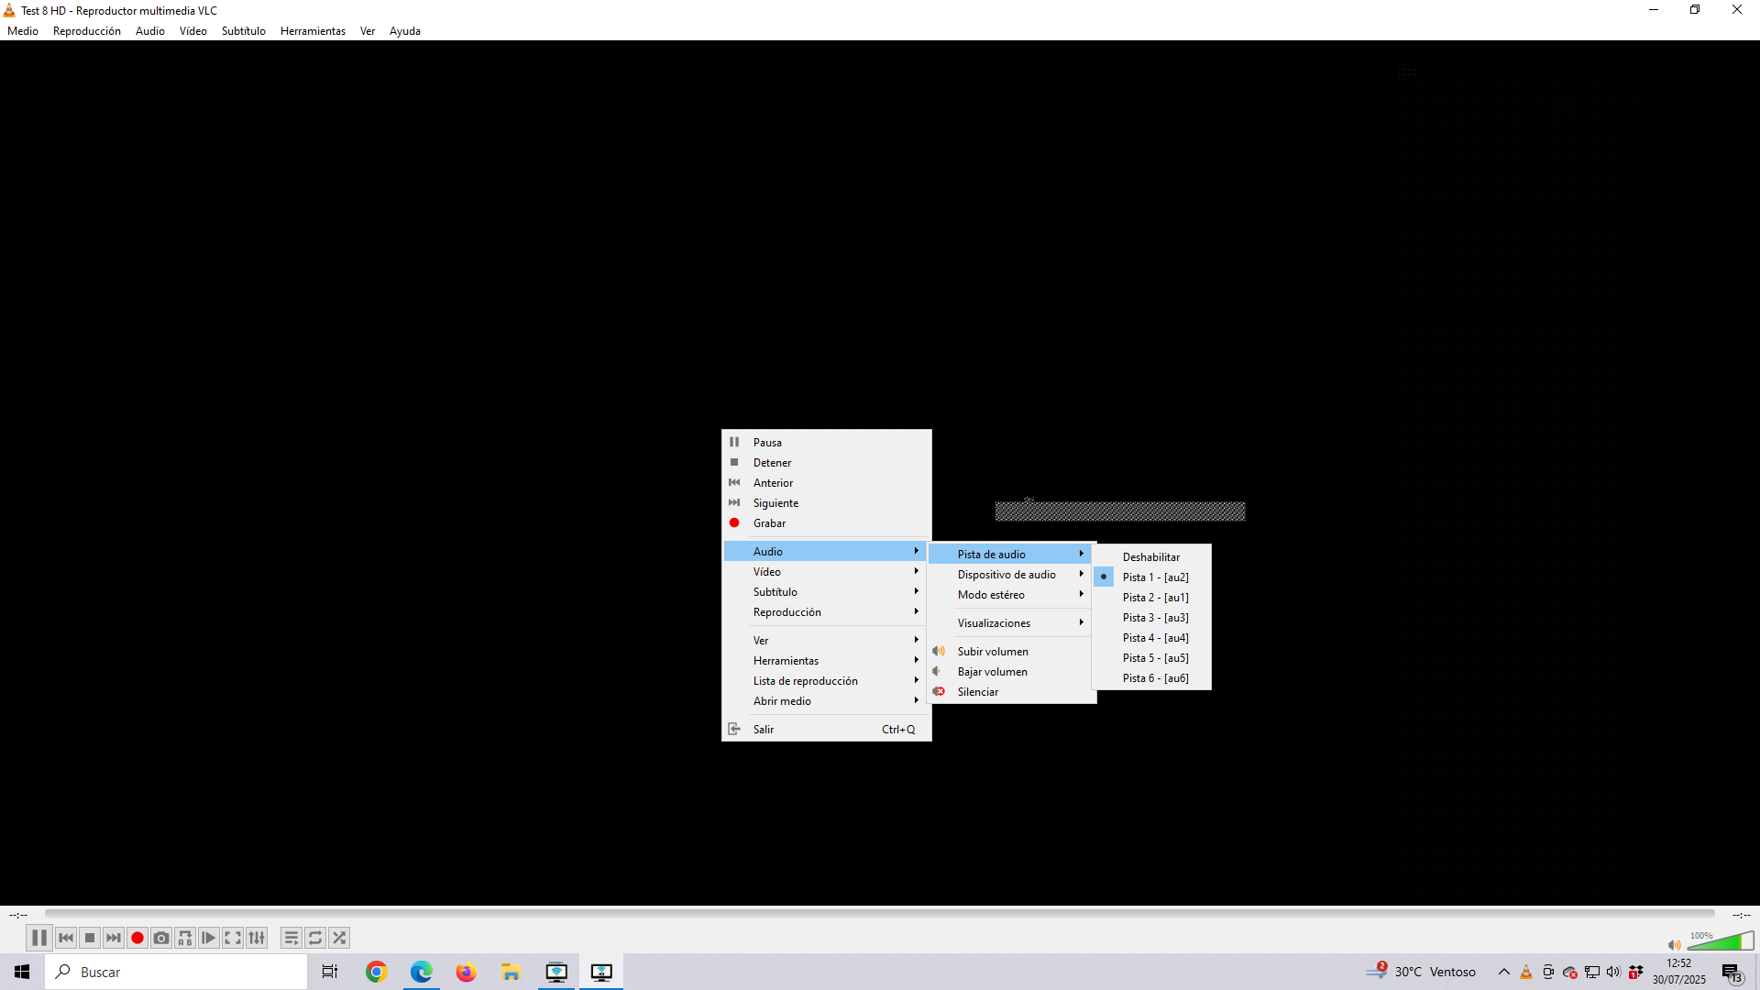The width and height of the screenshot is (1760, 990).
Task: Choose Deshabilitar to disable audio track
Action: [x=1152, y=557]
